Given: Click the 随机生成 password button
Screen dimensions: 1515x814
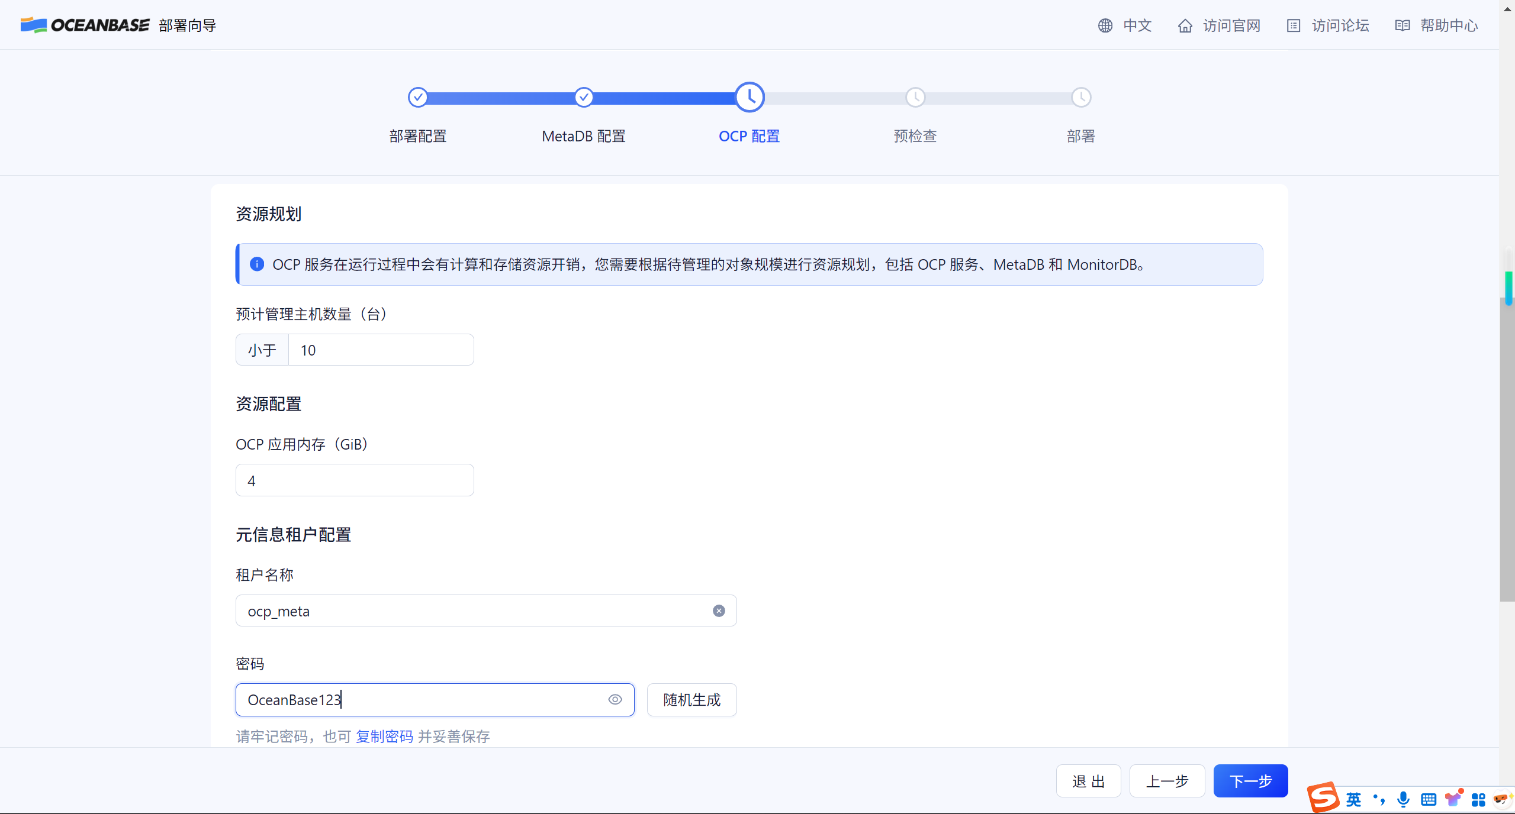Looking at the screenshot, I should [x=691, y=699].
